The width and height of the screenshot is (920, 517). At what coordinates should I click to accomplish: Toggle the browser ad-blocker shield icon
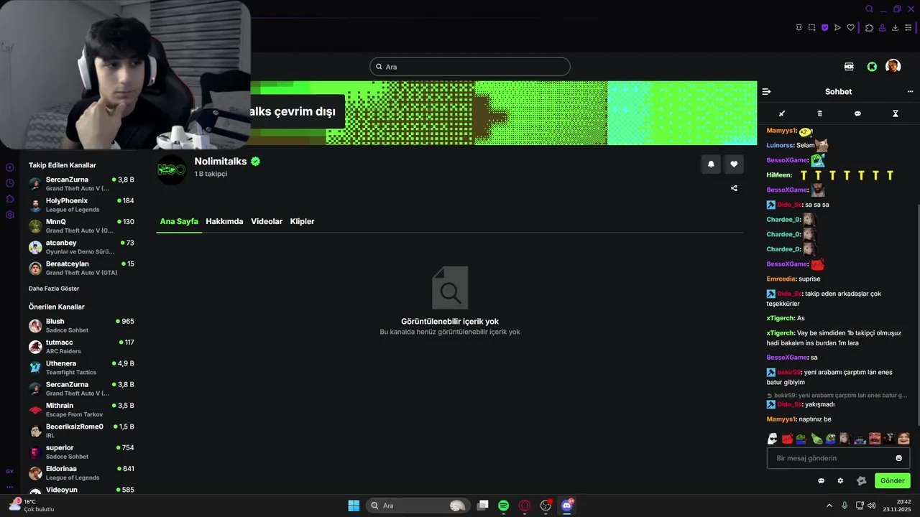coord(824,28)
